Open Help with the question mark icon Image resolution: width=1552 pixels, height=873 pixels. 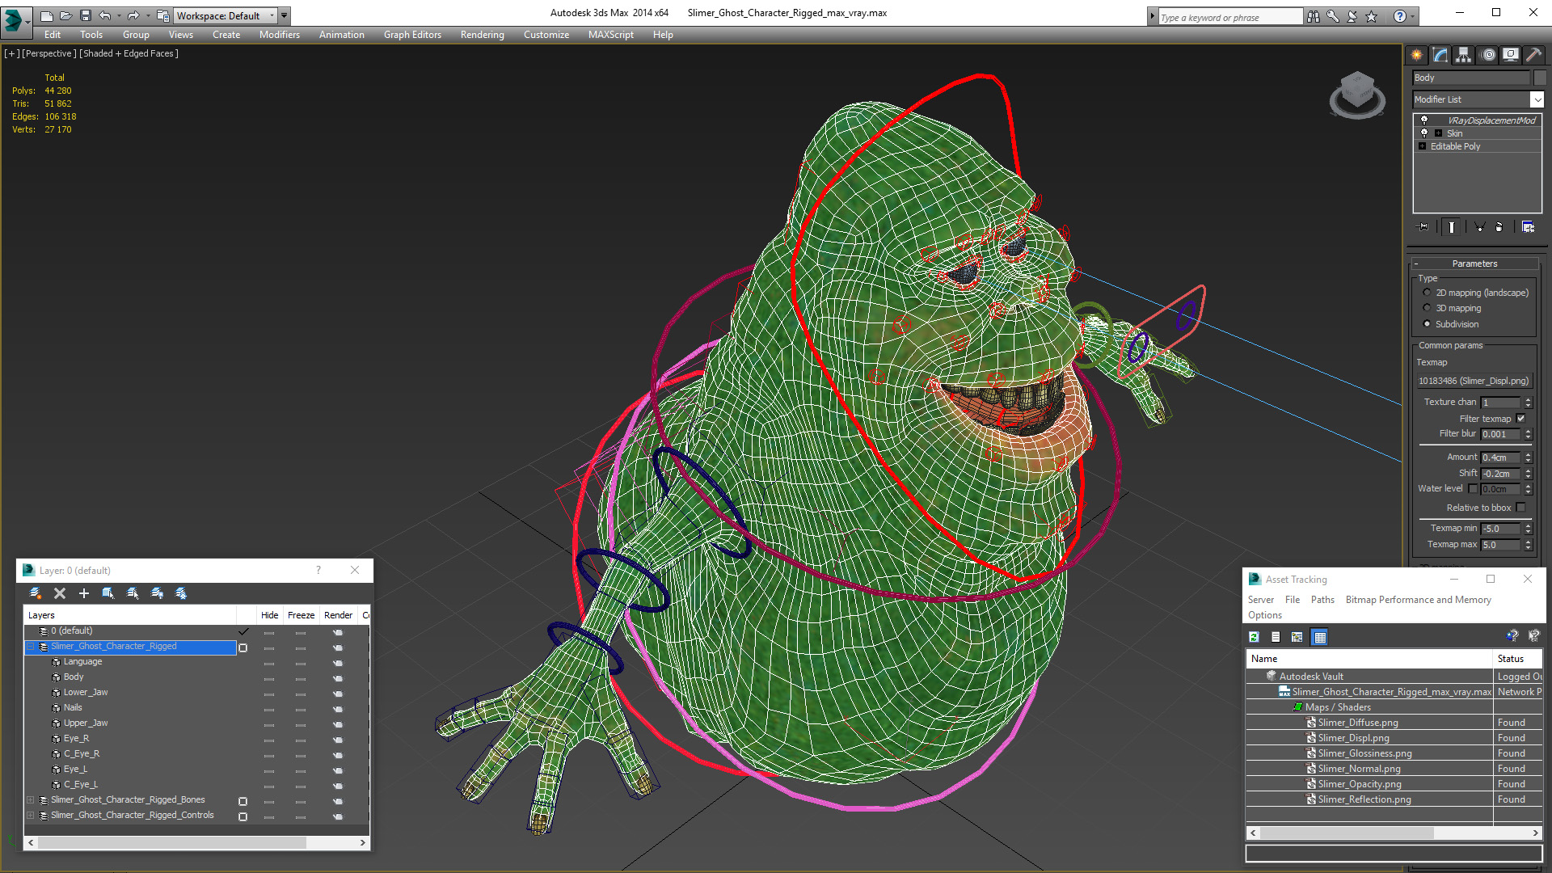tap(1399, 16)
